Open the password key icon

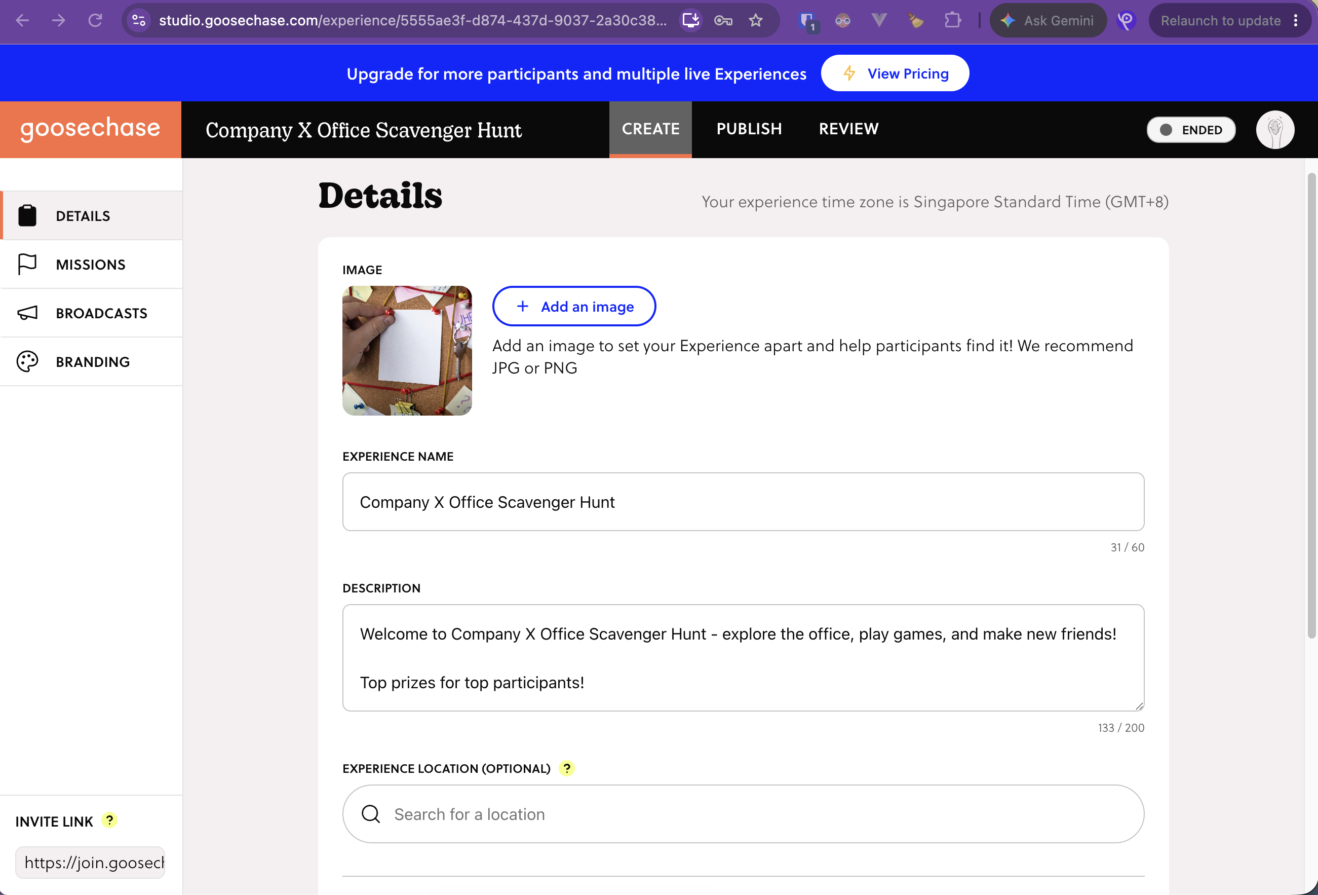coord(723,20)
